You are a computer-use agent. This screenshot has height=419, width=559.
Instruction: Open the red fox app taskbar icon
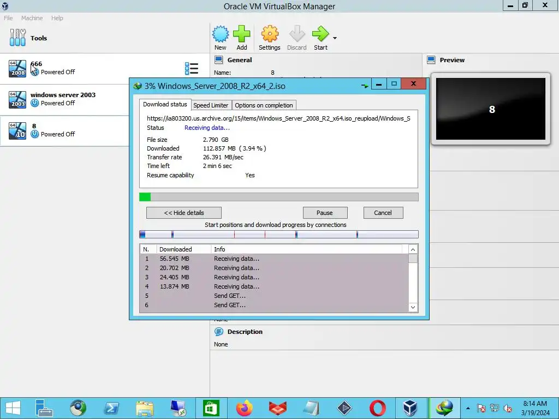coord(278,408)
